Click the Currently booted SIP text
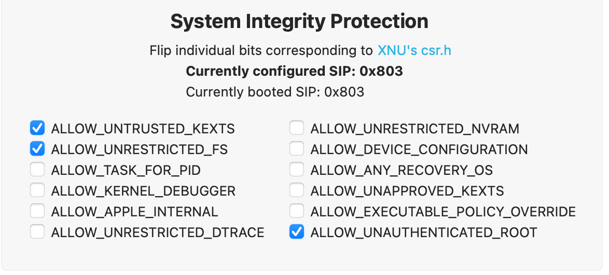Screen dimensions: 609x275 coord(275,92)
